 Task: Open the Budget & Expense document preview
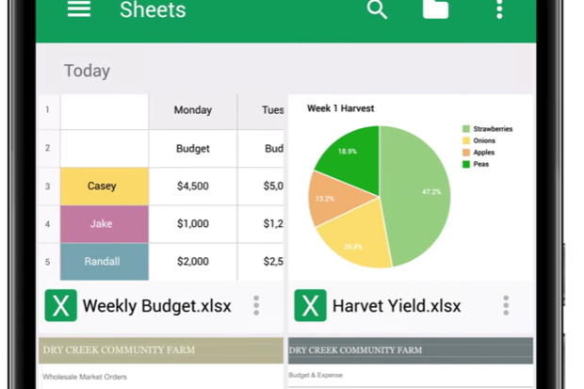point(411,364)
